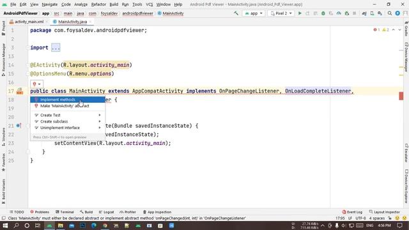Open the Logcat tool window
409x230 pixels.
(107, 212)
